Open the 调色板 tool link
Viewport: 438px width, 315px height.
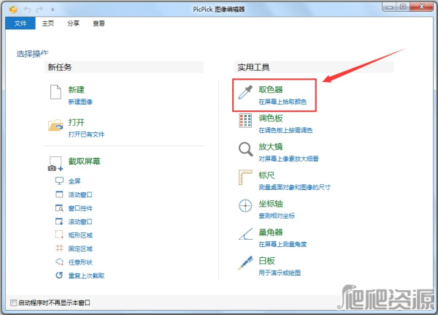point(270,118)
